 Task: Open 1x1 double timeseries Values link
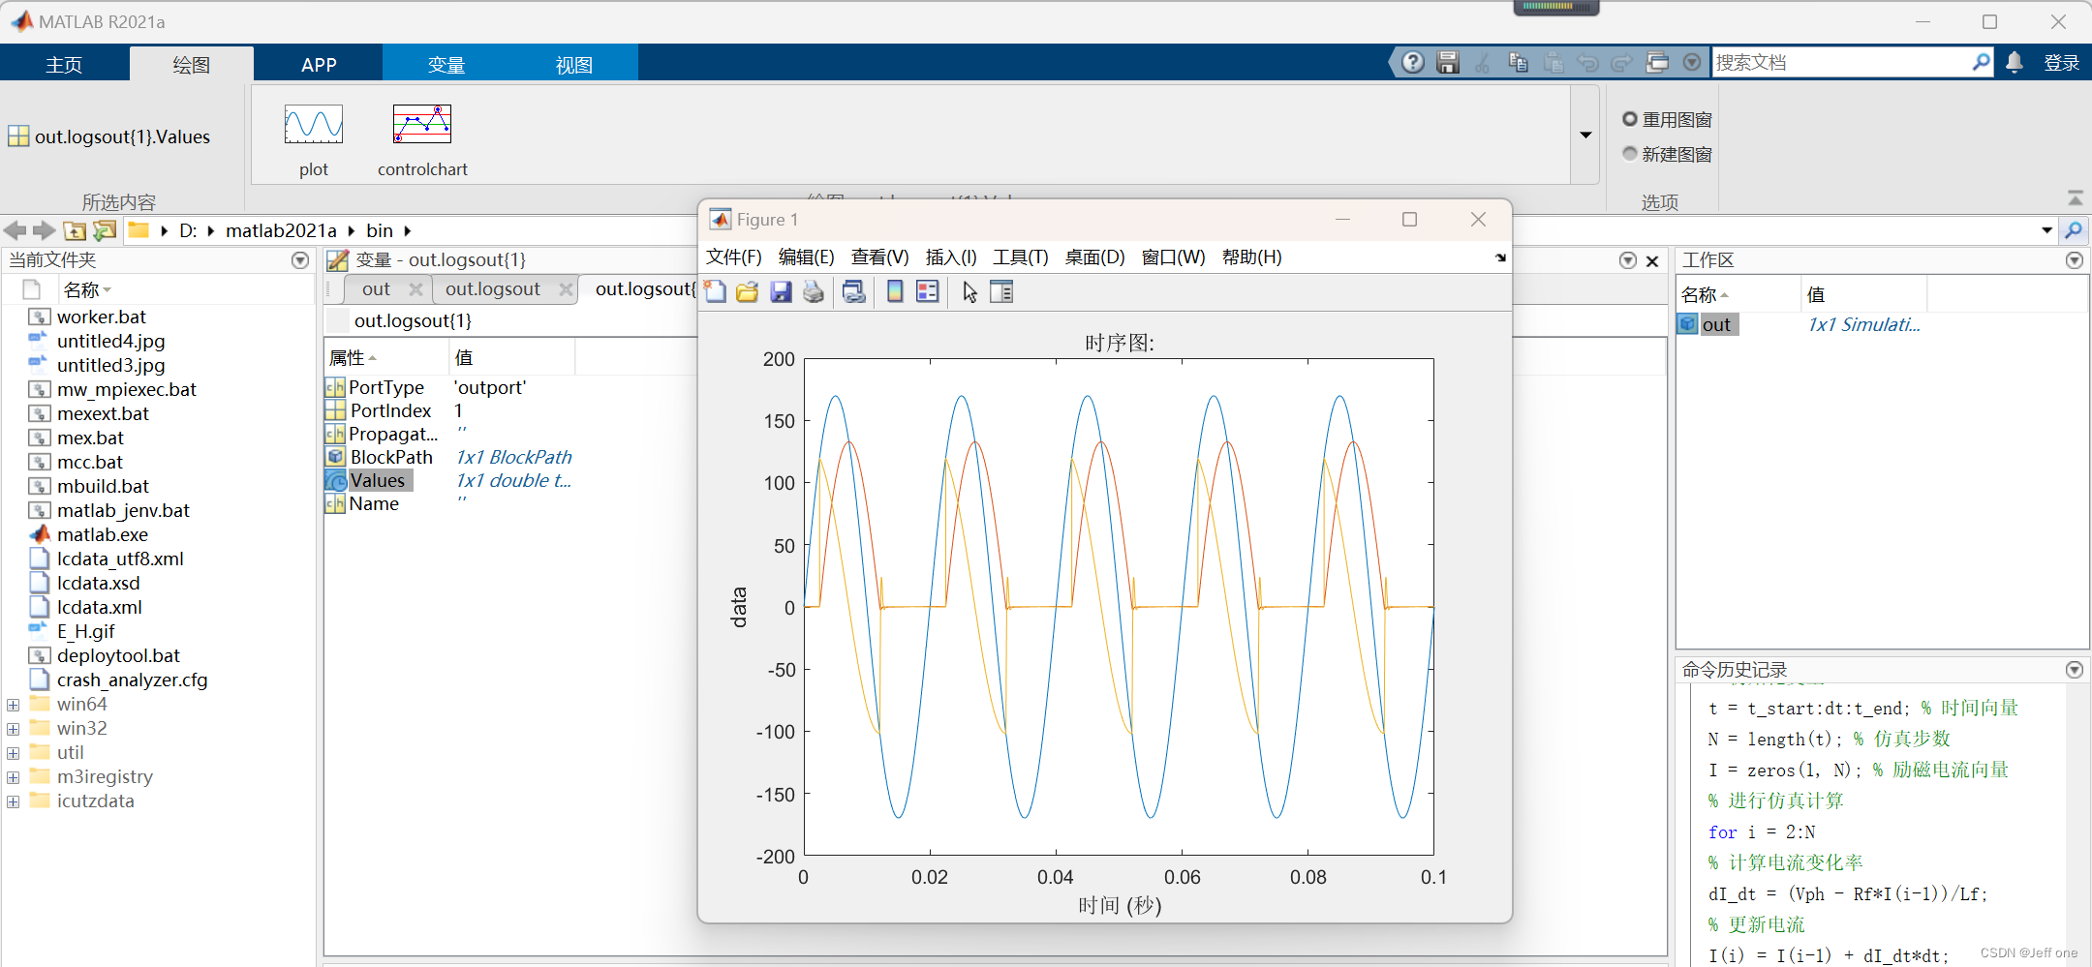click(x=513, y=480)
